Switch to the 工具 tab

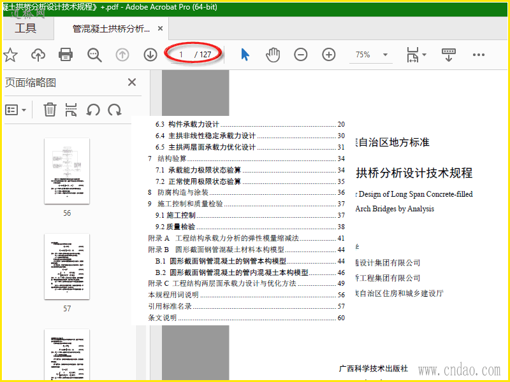tap(25, 28)
